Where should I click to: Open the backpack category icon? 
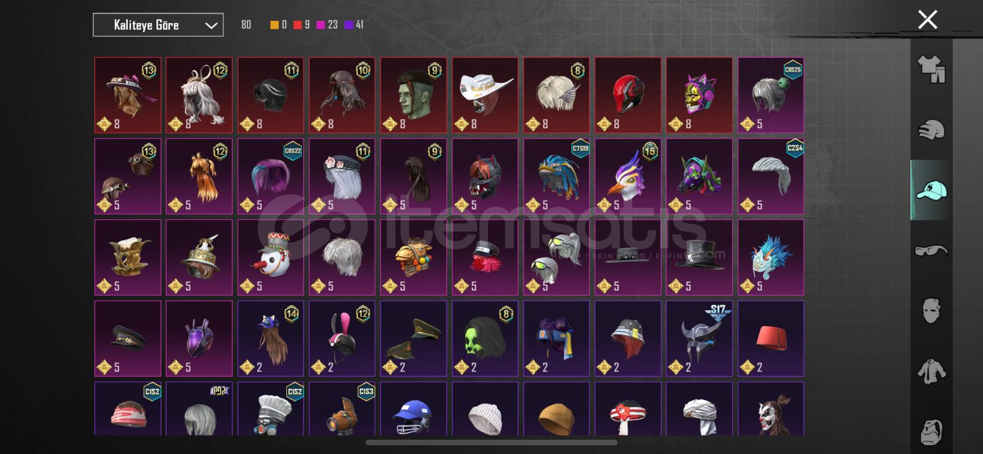[x=931, y=431]
